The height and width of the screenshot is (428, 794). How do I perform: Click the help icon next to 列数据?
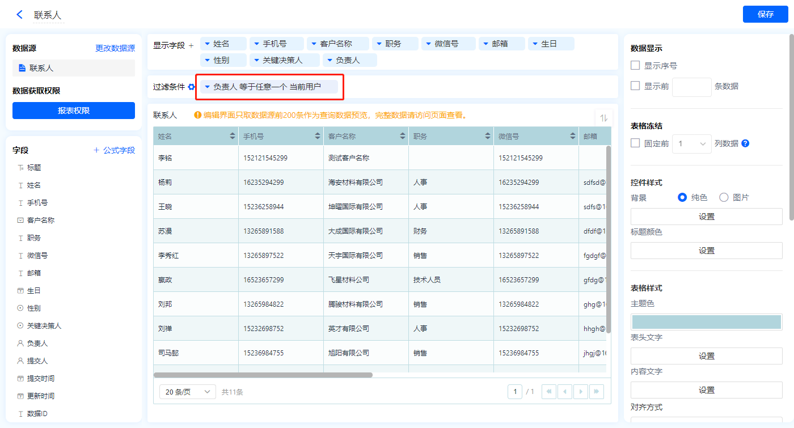coord(745,143)
